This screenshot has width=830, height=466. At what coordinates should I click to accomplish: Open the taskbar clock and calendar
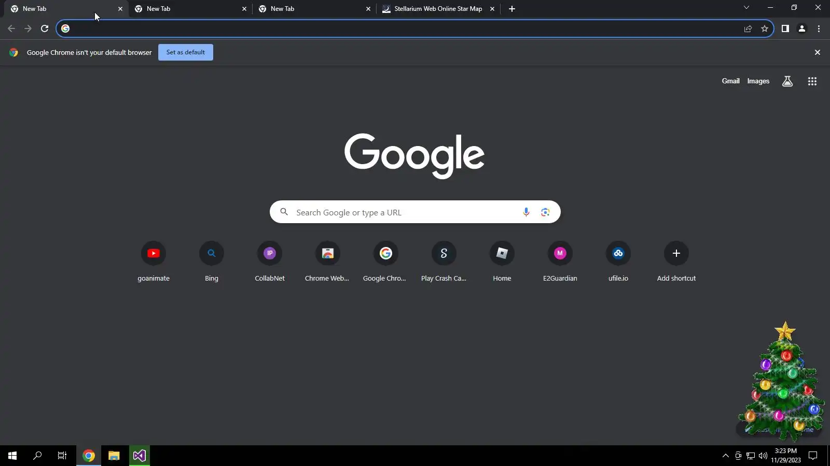(x=786, y=456)
